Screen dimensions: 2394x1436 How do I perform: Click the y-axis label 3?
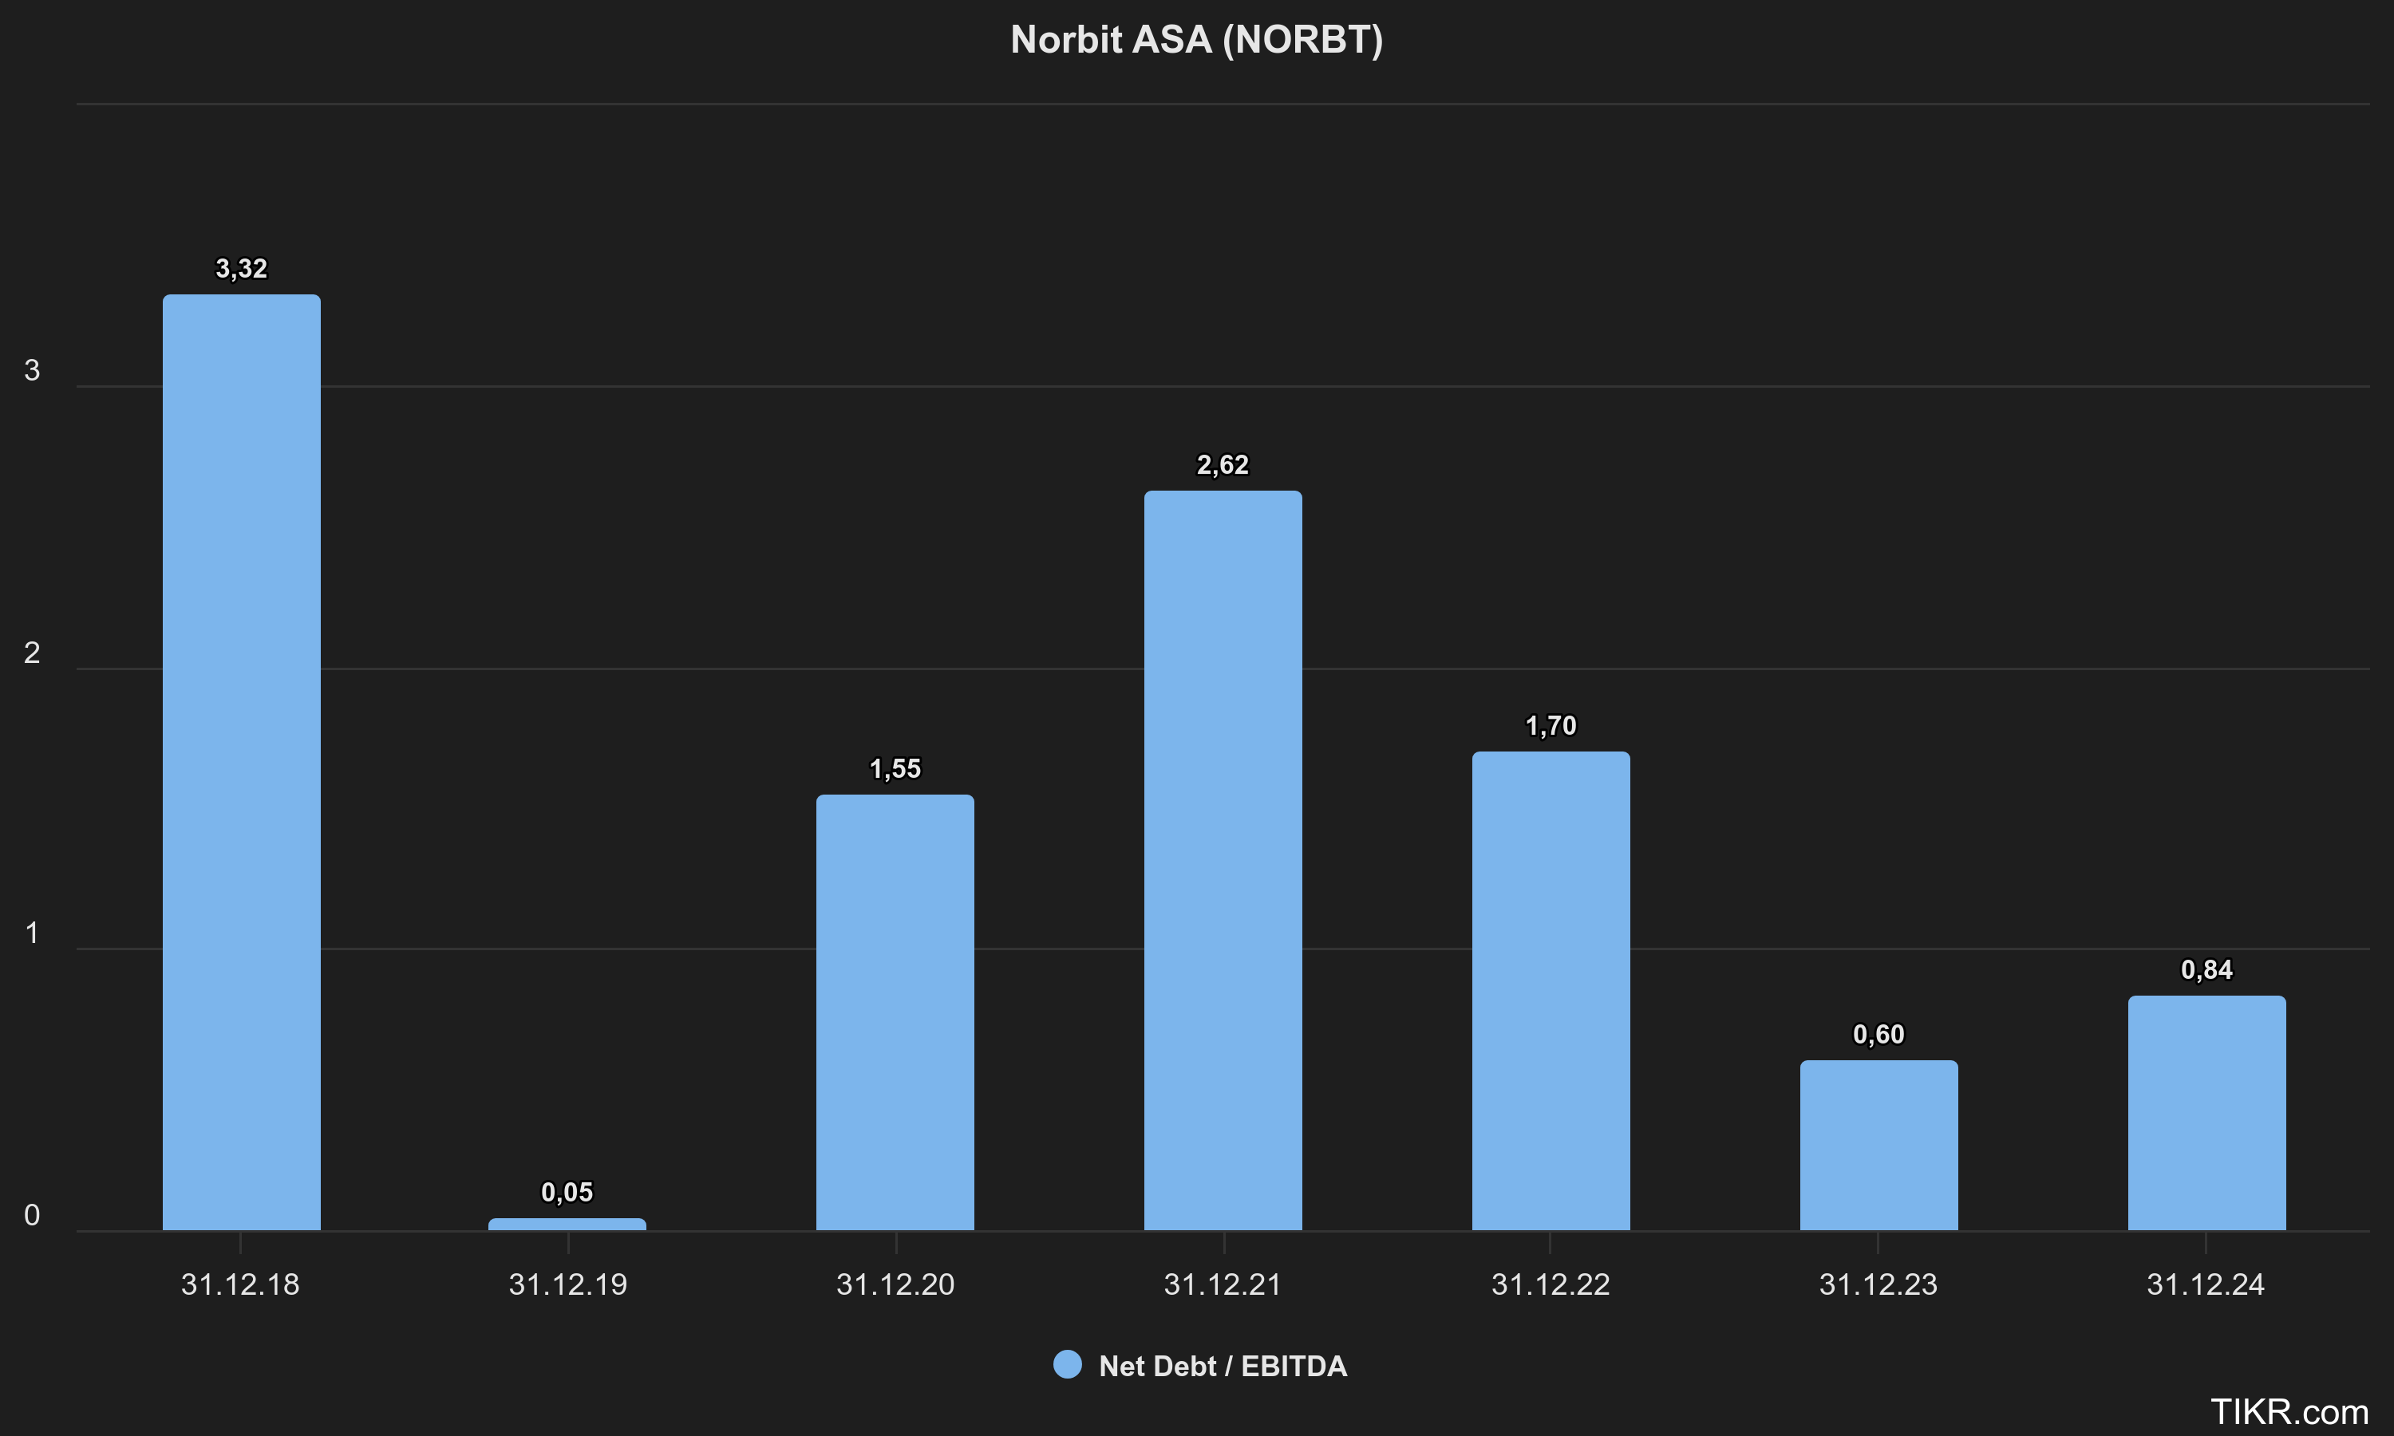pyautogui.click(x=32, y=371)
